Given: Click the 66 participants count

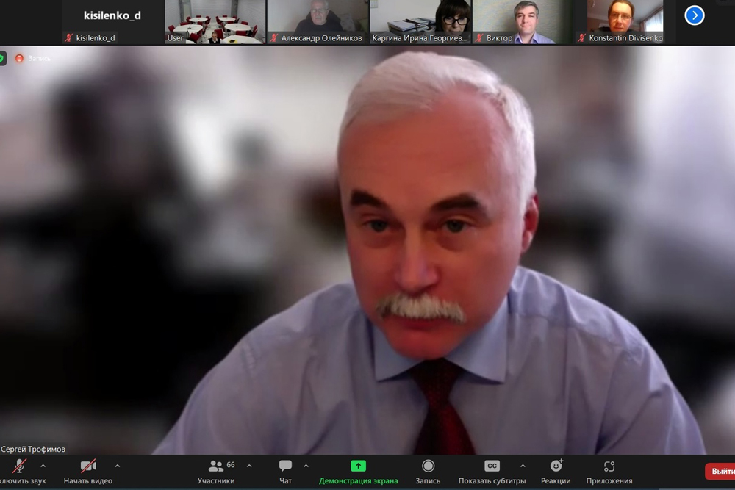Looking at the screenshot, I should 231,465.
